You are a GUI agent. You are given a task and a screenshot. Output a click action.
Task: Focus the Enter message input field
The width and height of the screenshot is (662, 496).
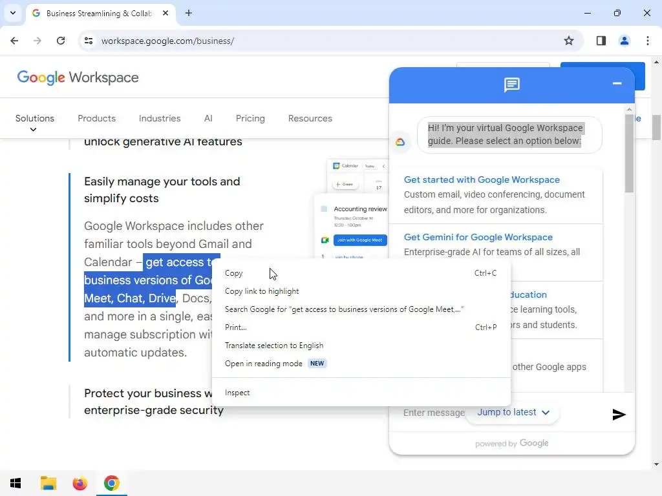[x=434, y=413]
